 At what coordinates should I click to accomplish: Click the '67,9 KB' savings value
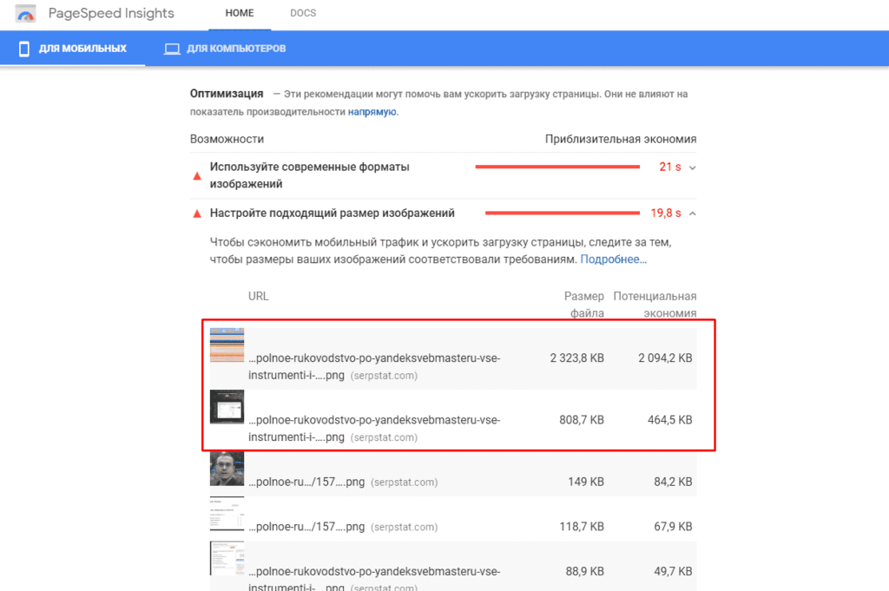tap(673, 527)
